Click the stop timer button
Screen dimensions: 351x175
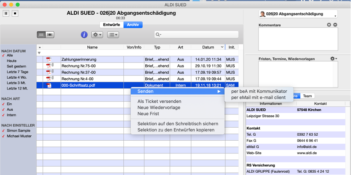pos(15,13)
